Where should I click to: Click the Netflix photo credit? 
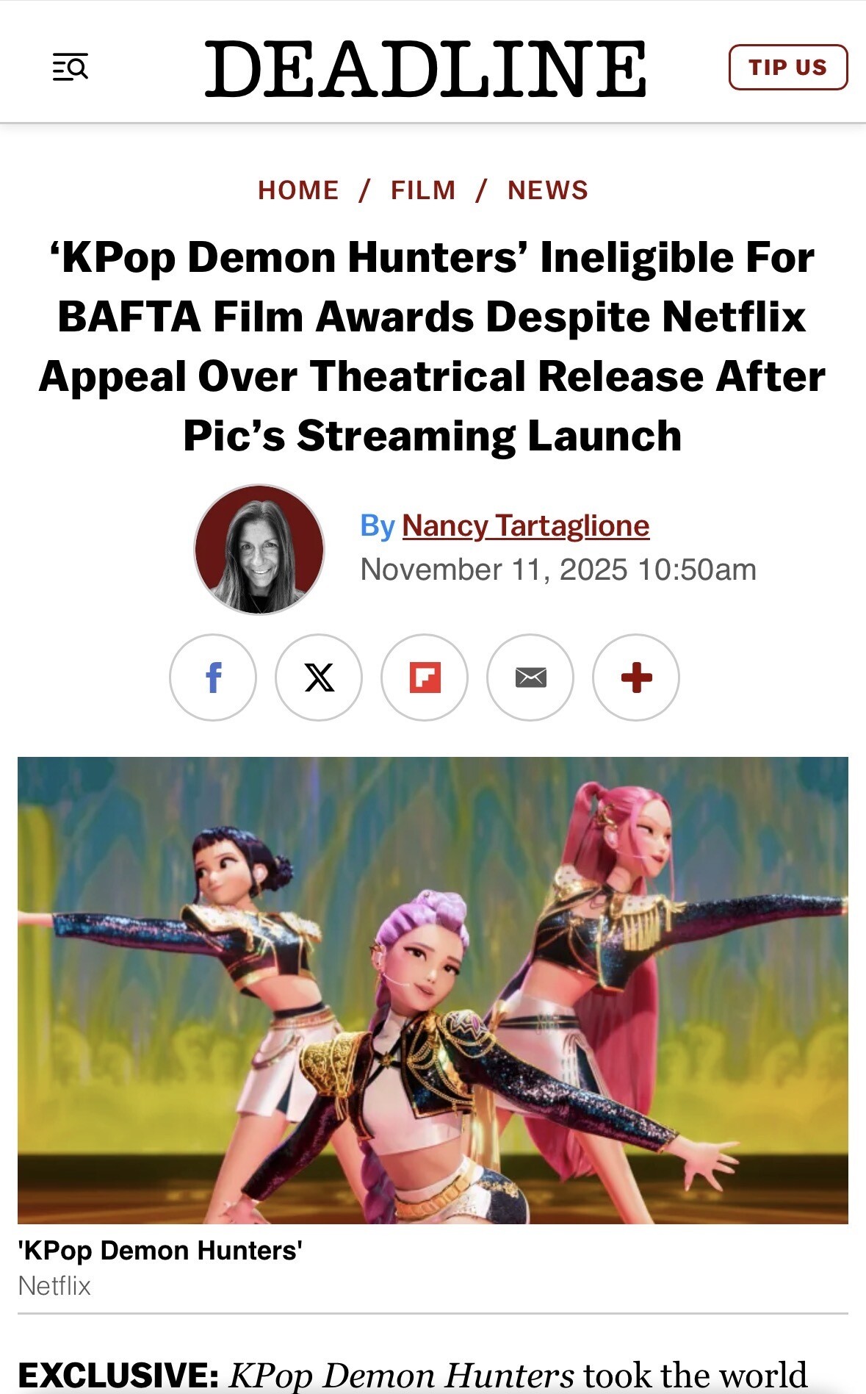(54, 1285)
